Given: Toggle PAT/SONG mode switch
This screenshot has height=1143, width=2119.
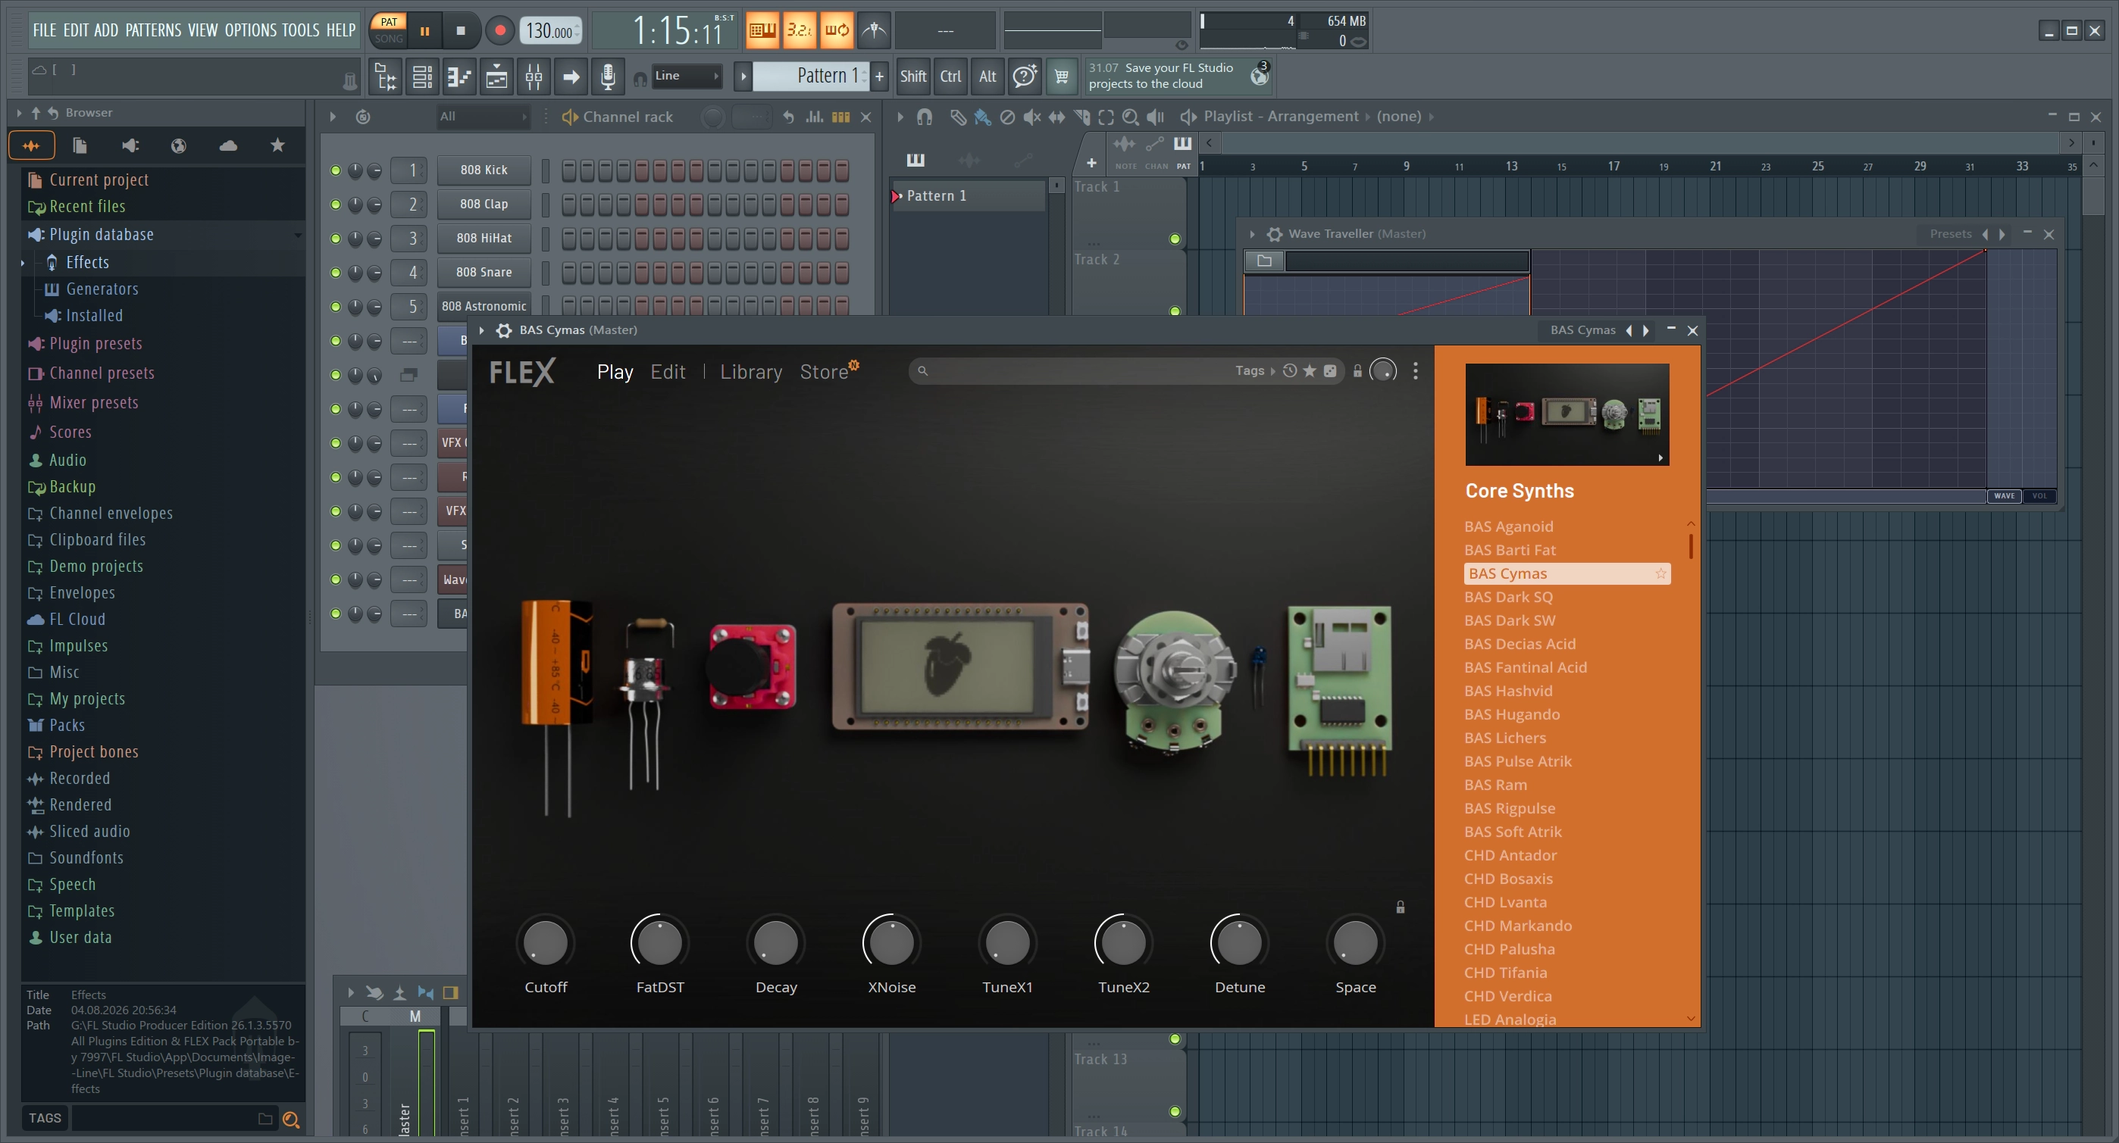Looking at the screenshot, I should point(389,30).
